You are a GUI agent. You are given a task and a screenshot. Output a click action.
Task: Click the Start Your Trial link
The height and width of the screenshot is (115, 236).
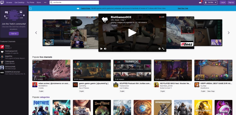183,8
